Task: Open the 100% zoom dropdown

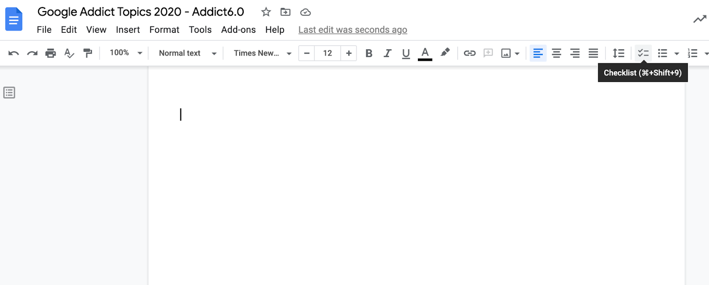Action: tap(126, 53)
